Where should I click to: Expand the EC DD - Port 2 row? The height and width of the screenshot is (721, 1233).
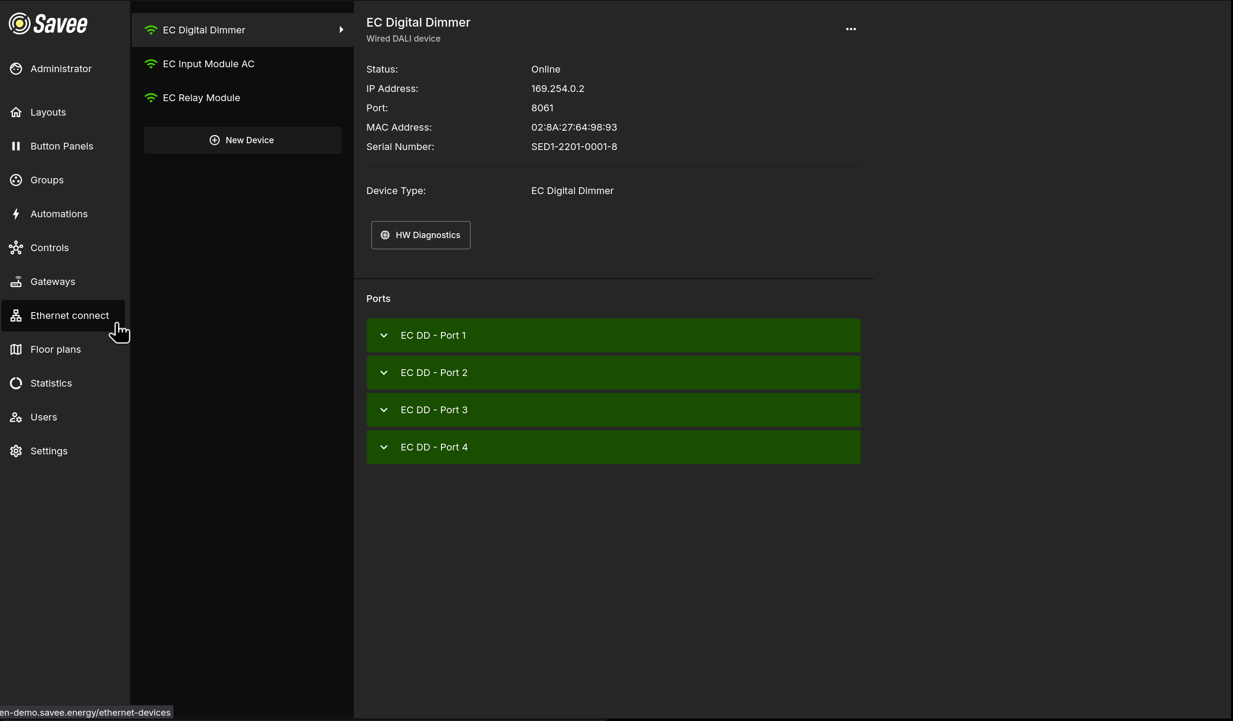pyautogui.click(x=613, y=373)
